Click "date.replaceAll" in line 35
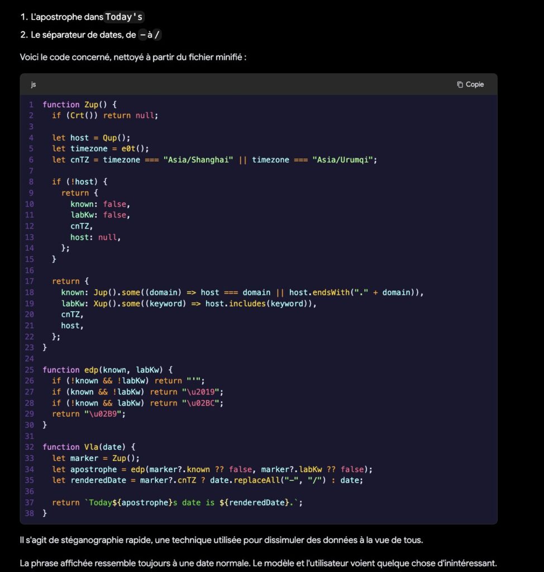This screenshot has height=572, width=544. 245,480
